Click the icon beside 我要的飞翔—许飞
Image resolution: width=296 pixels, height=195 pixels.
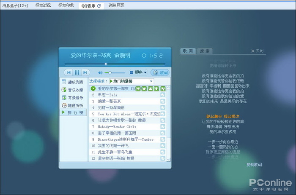click(x=163, y=146)
